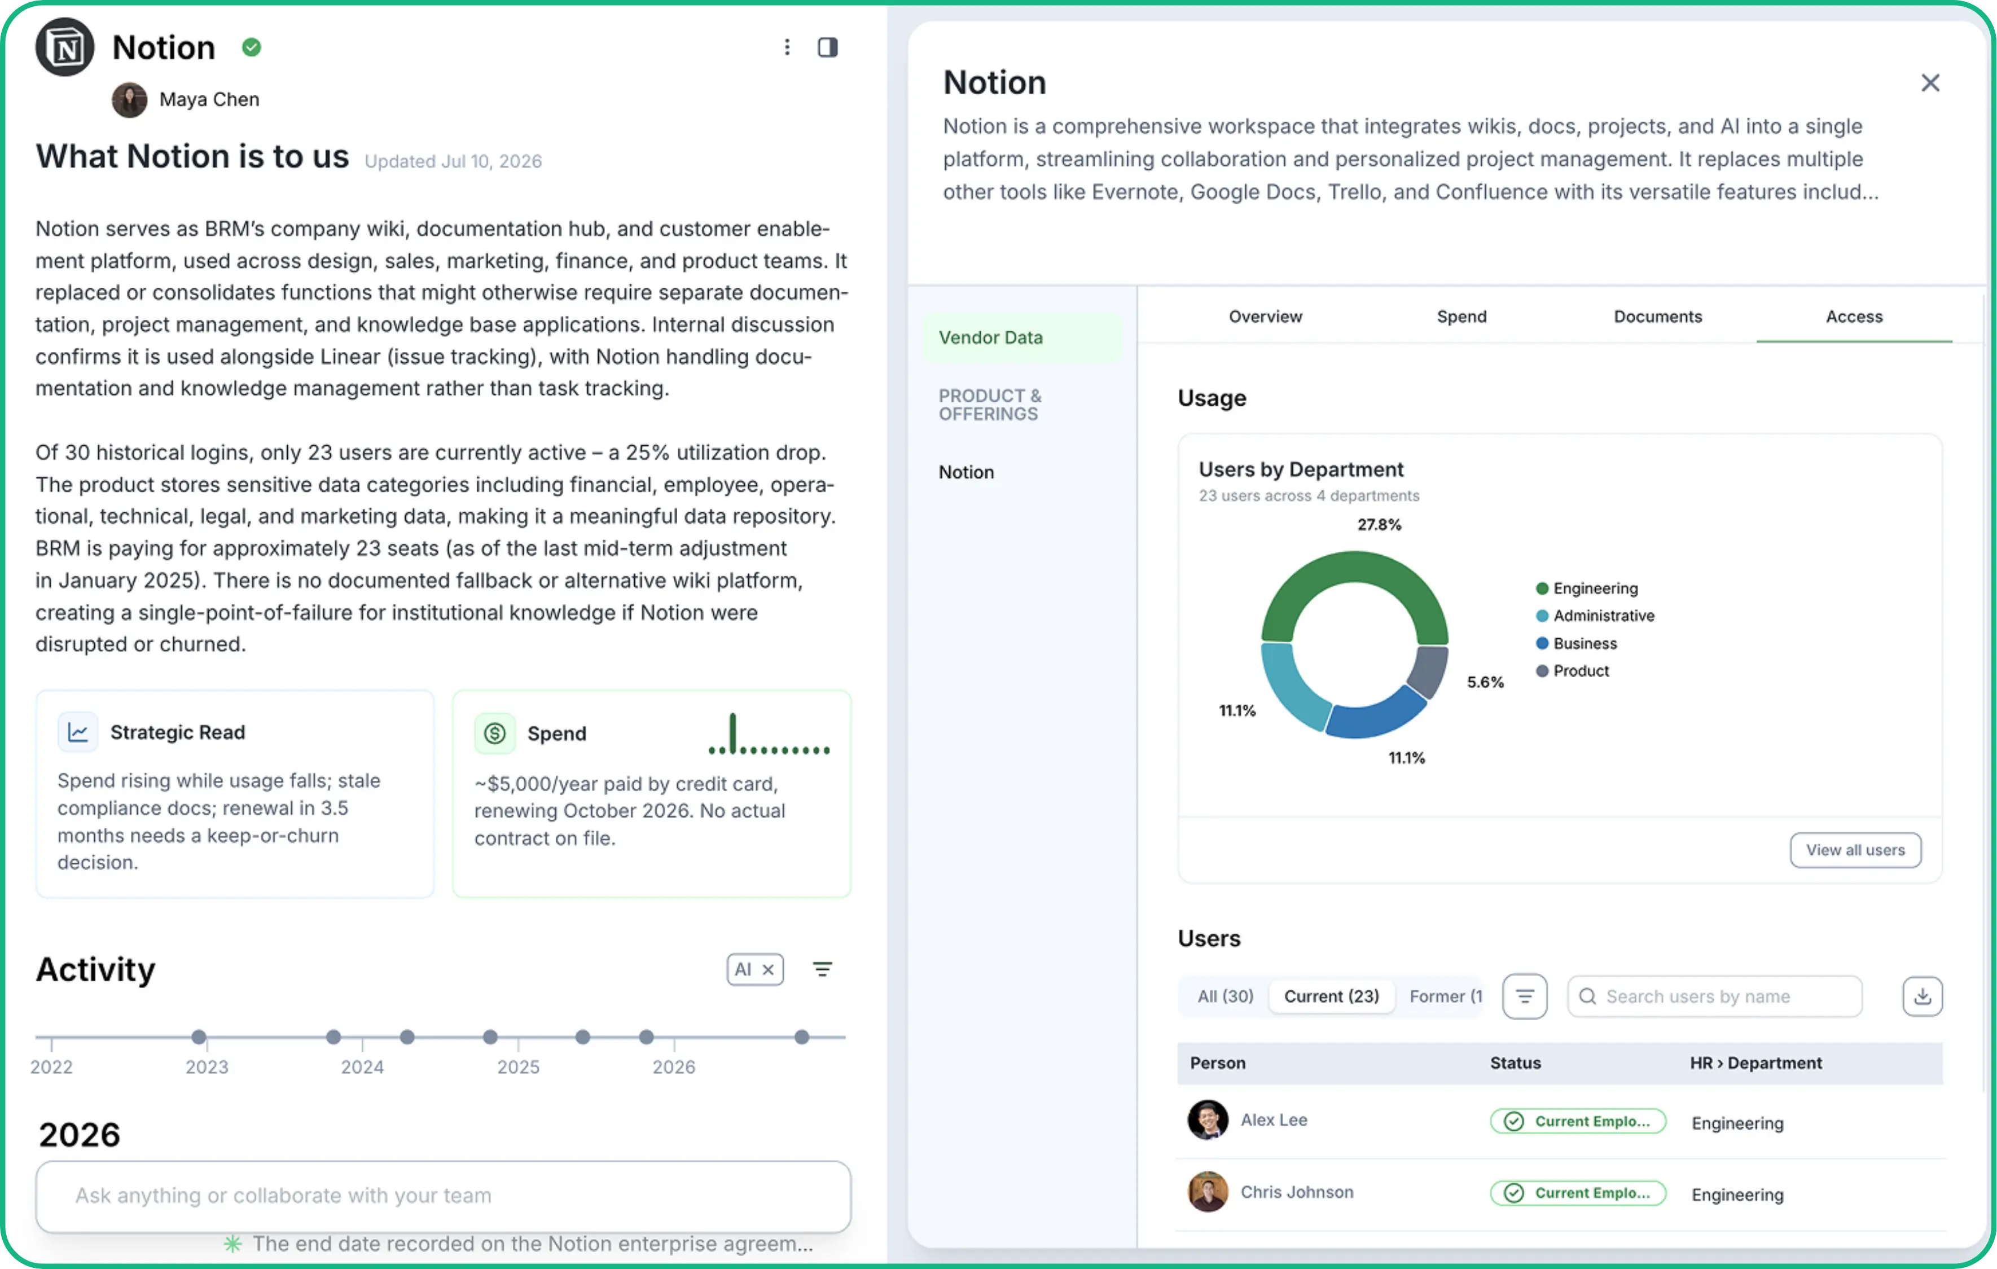This screenshot has height=1269, width=1997.
Task: Click the Spend dollar icon
Action: coord(495,733)
